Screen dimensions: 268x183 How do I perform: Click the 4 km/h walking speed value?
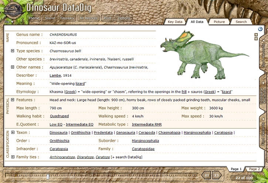138,116
